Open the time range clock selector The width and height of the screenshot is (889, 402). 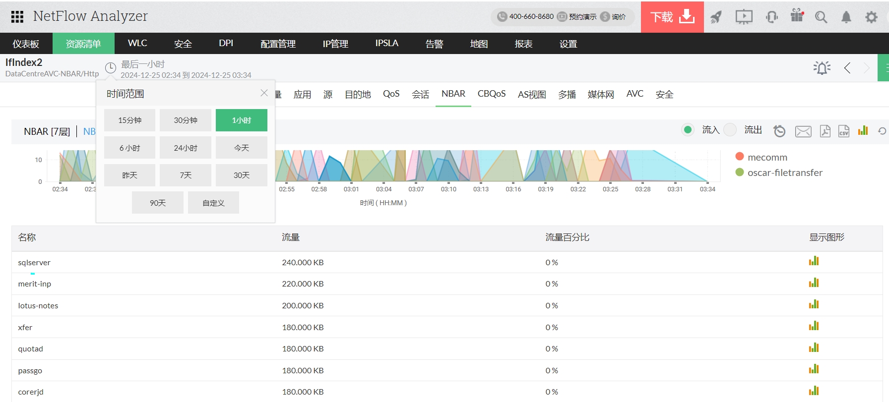point(111,68)
